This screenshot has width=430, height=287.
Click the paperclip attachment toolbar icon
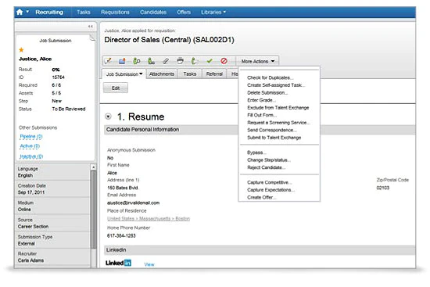pos(166,61)
